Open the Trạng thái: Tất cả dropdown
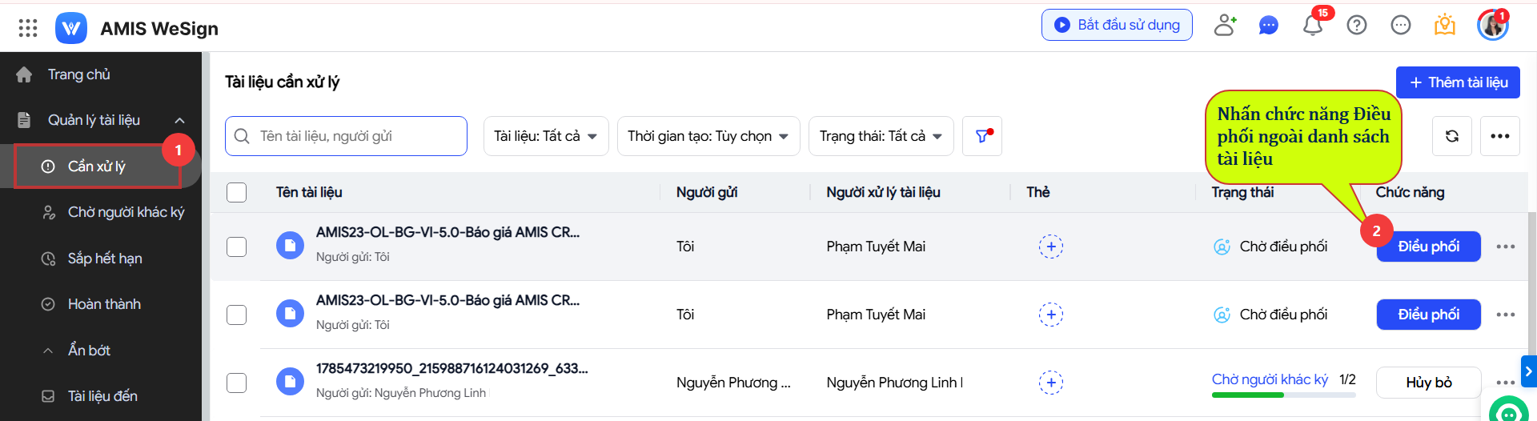 coord(881,136)
